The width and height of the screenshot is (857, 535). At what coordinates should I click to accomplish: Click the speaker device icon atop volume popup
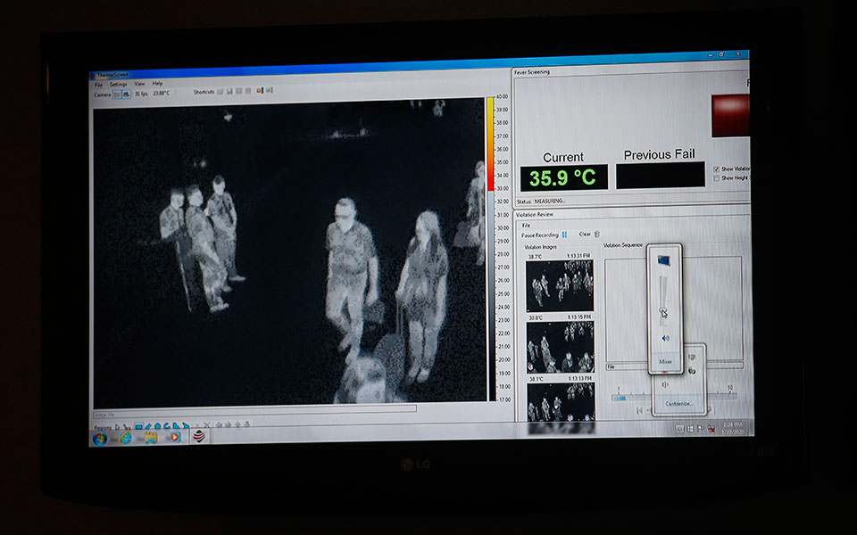663,260
